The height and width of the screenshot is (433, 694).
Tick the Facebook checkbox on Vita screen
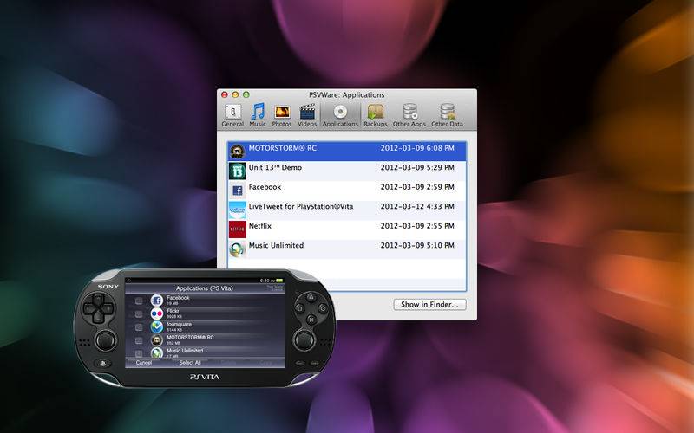(x=139, y=301)
